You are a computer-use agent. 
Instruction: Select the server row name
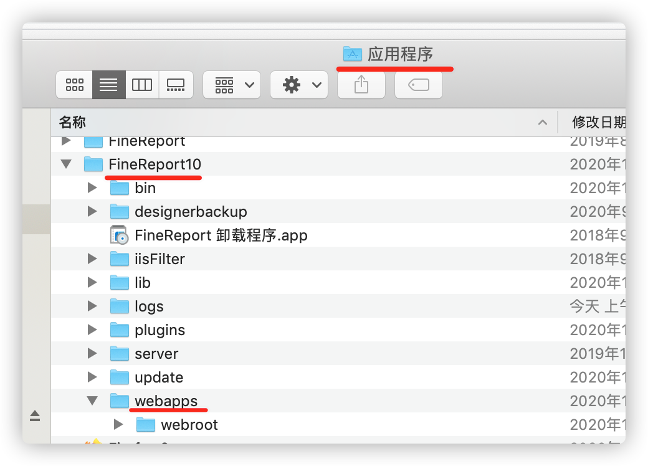point(156,354)
